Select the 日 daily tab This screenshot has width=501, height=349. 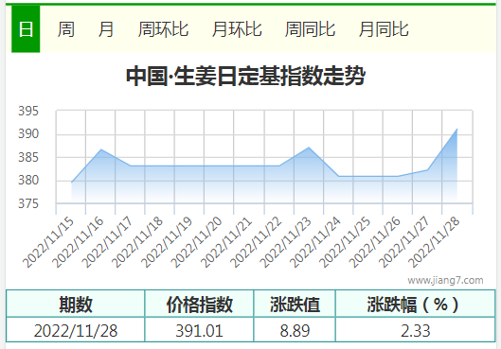click(x=26, y=29)
